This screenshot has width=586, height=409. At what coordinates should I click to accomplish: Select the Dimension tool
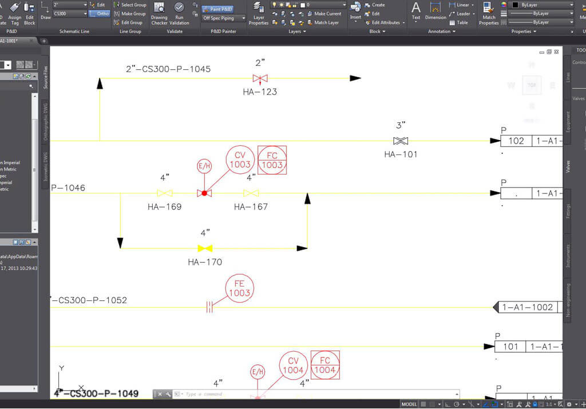click(435, 11)
